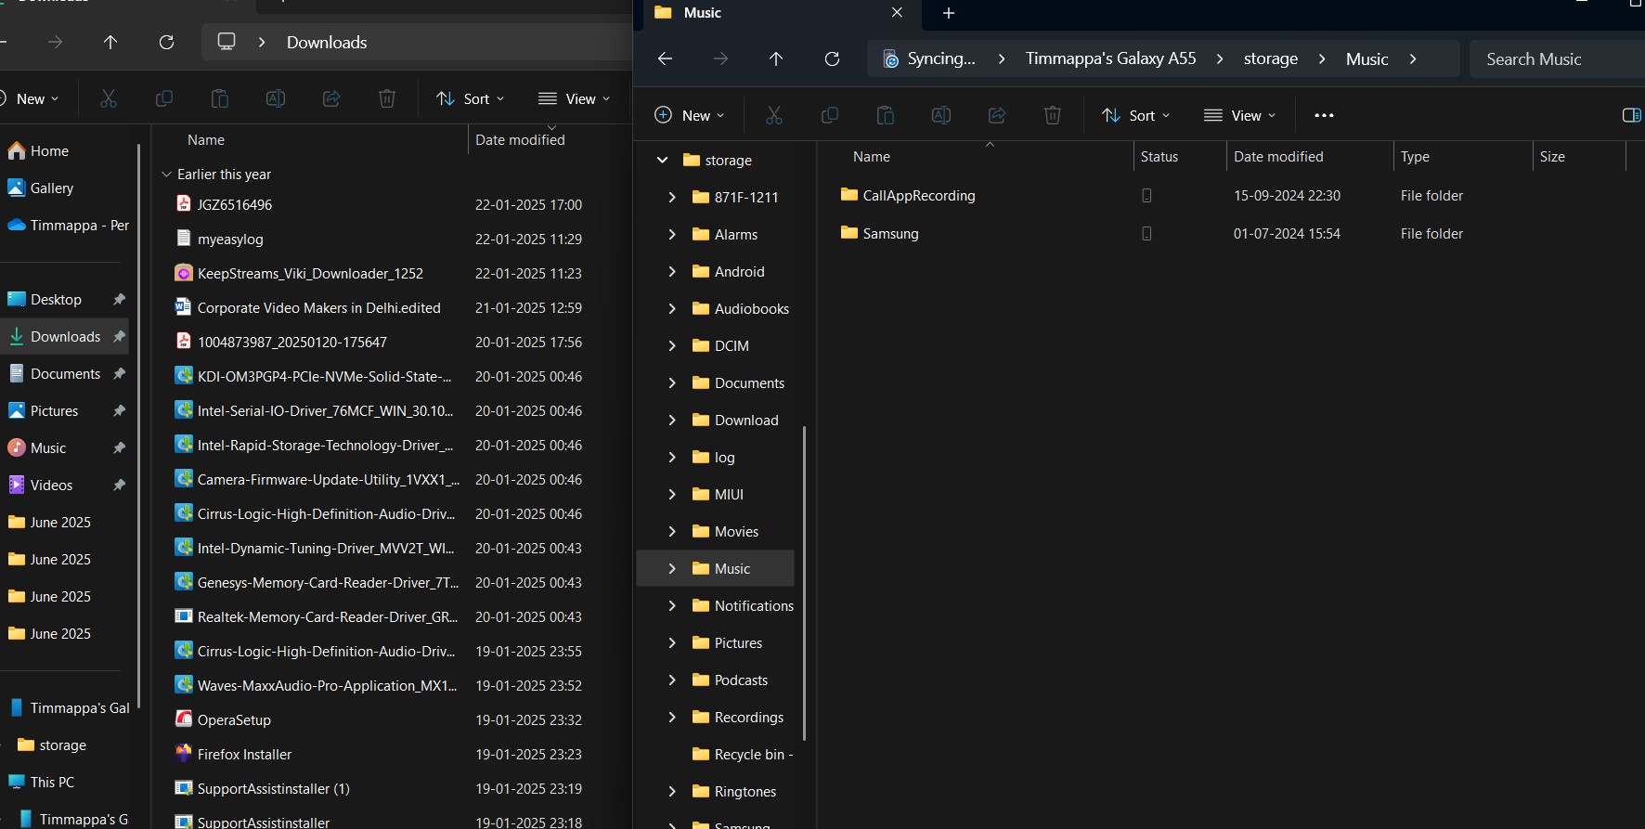The width and height of the screenshot is (1645, 829).
Task: Collapse the Earlier this year group
Action: point(166,175)
